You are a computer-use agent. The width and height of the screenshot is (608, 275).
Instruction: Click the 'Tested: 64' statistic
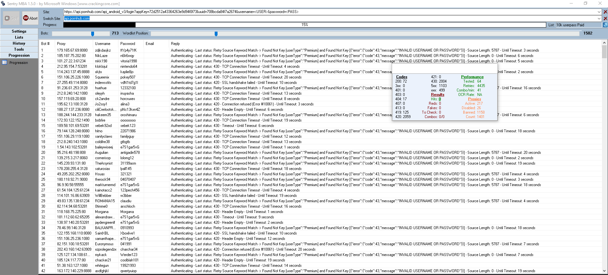[472, 81]
